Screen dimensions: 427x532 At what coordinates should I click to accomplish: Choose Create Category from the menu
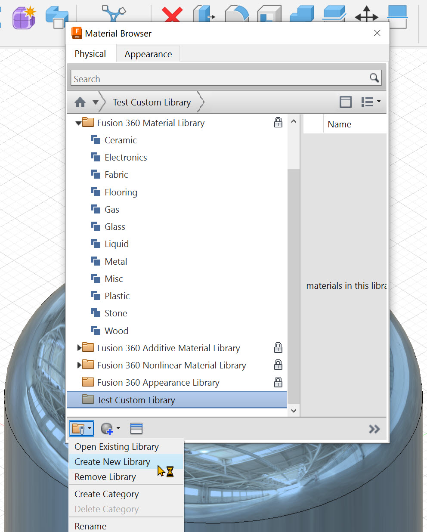coord(106,494)
